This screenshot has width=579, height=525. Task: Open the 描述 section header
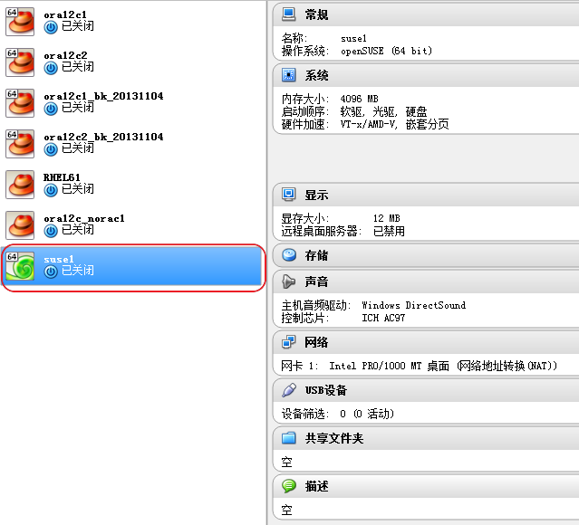[x=426, y=486]
